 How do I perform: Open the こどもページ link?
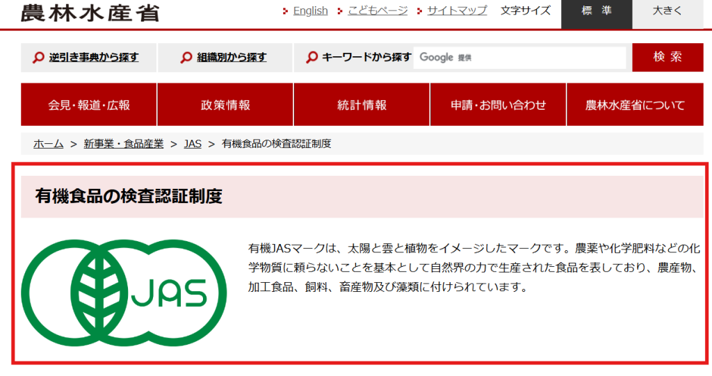click(x=378, y=10)
